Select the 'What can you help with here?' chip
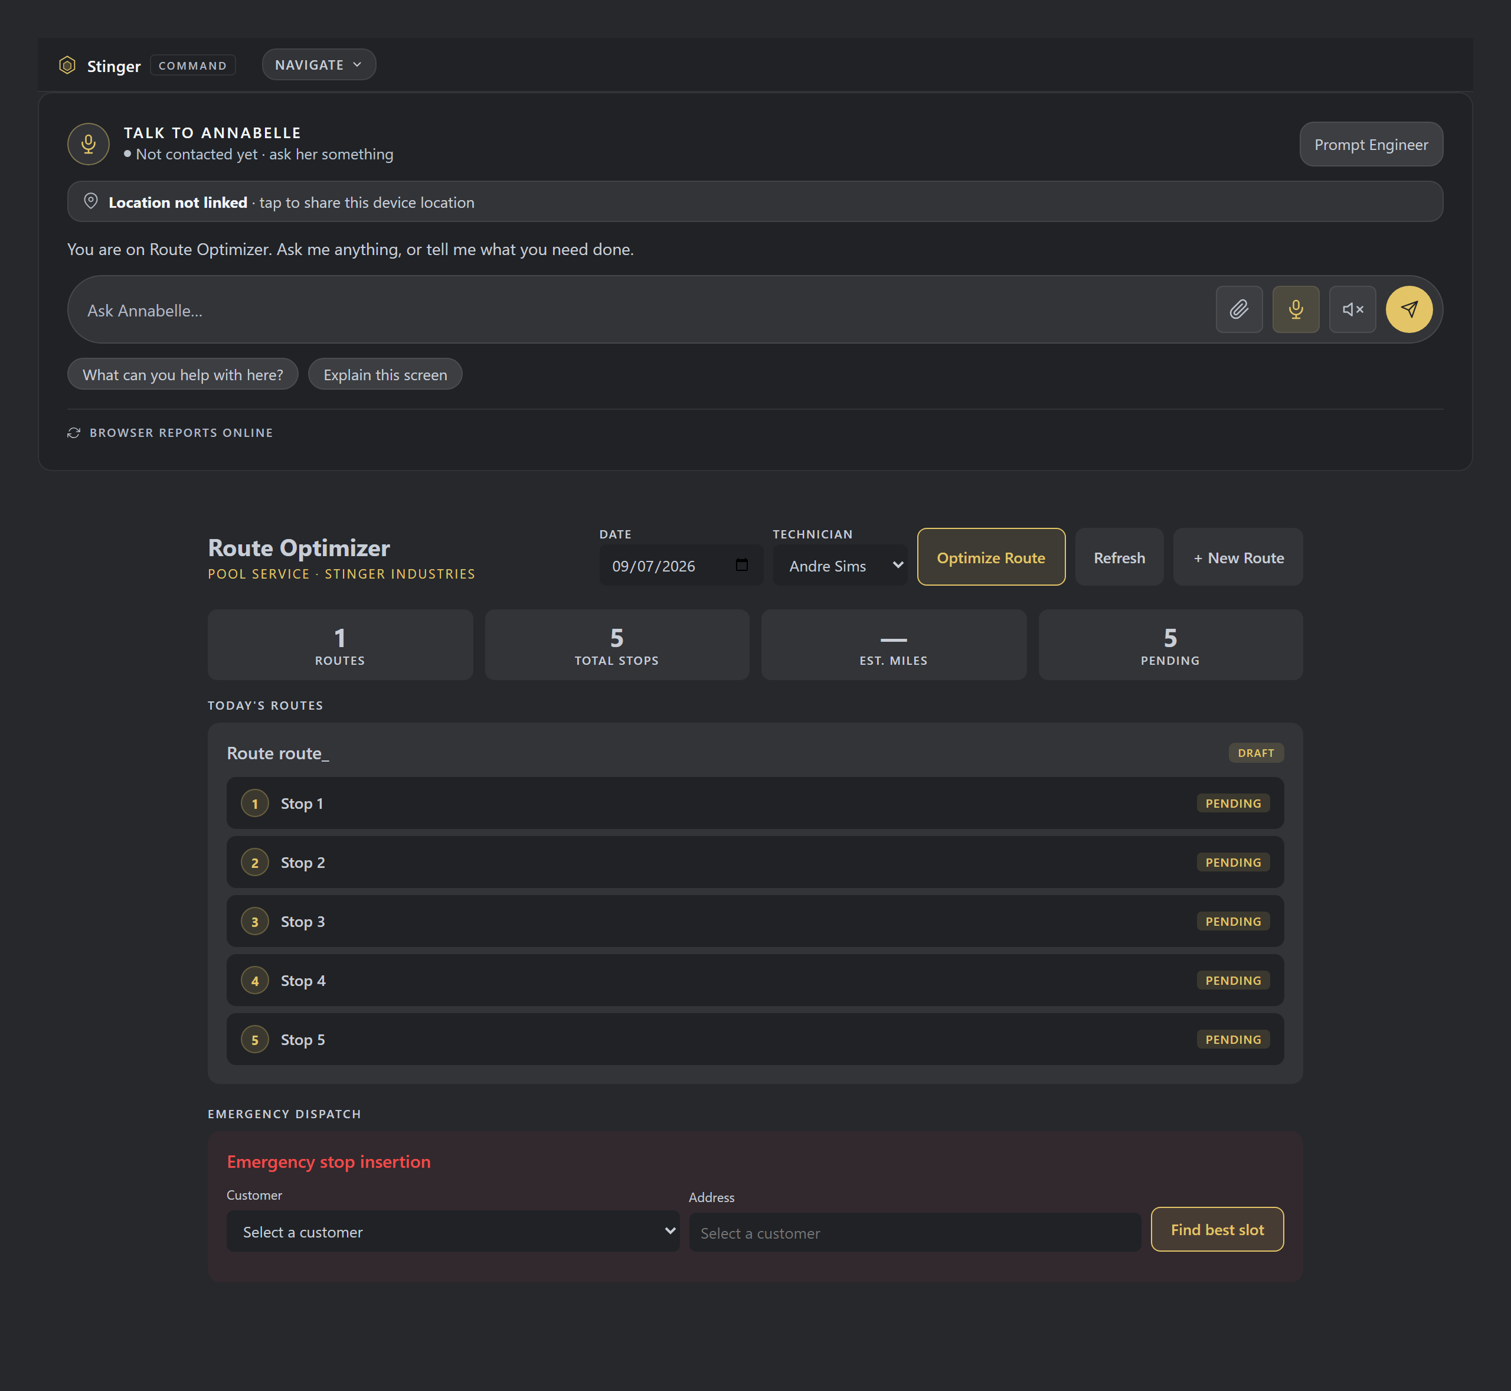 coord(183,374)
